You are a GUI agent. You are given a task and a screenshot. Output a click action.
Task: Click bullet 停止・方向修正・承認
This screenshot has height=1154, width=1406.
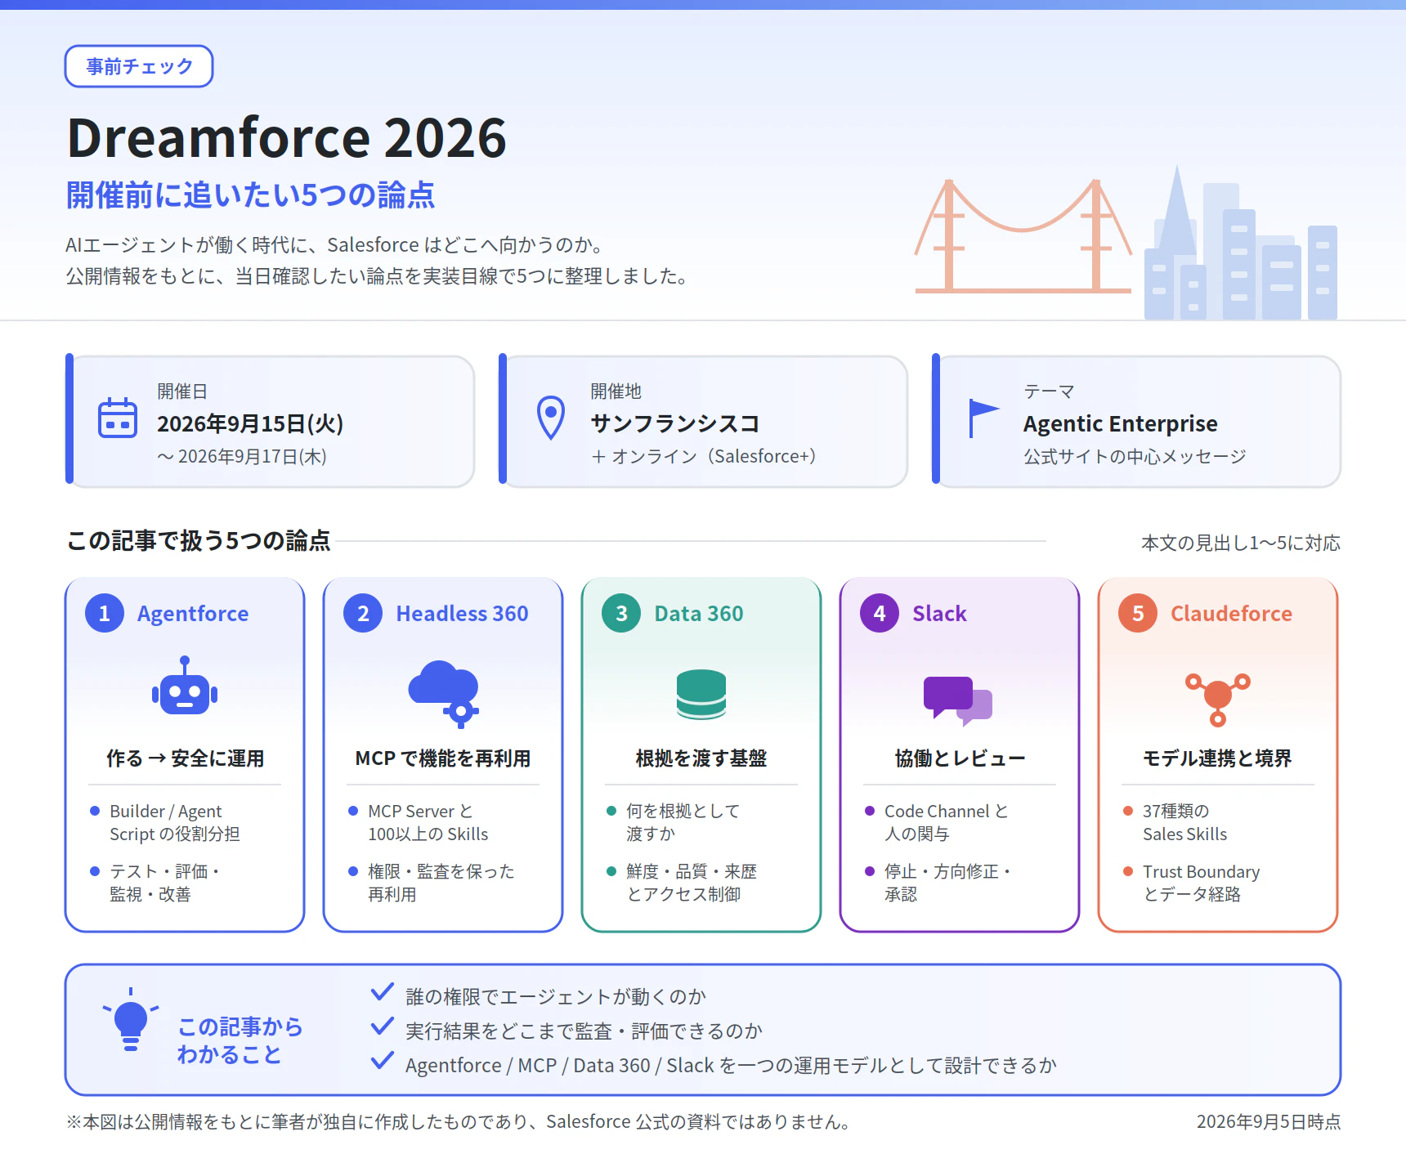click(x=950, y=883)
